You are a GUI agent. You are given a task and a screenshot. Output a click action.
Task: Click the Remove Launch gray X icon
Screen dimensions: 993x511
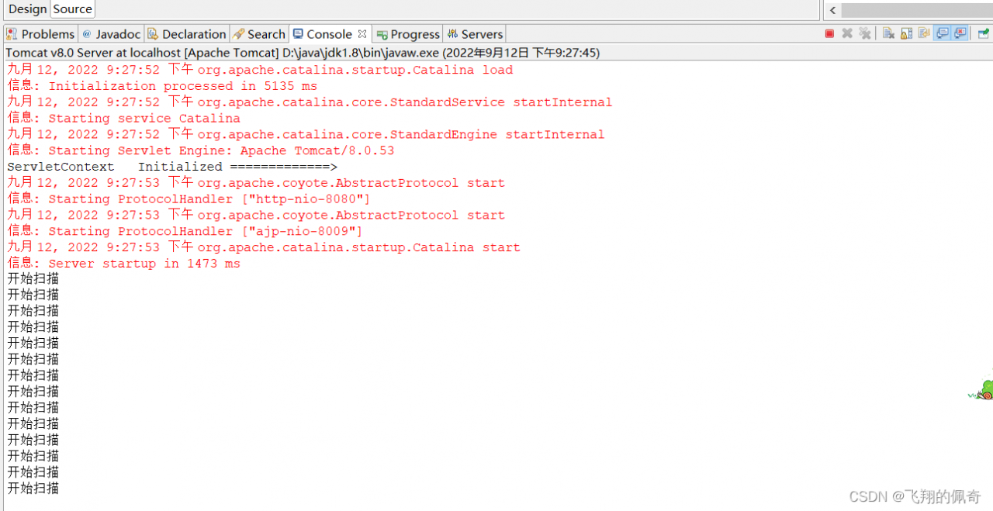click(x=847, y=33)
